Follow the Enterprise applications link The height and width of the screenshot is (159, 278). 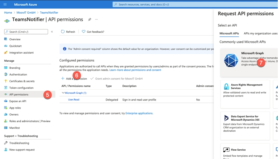139,113
